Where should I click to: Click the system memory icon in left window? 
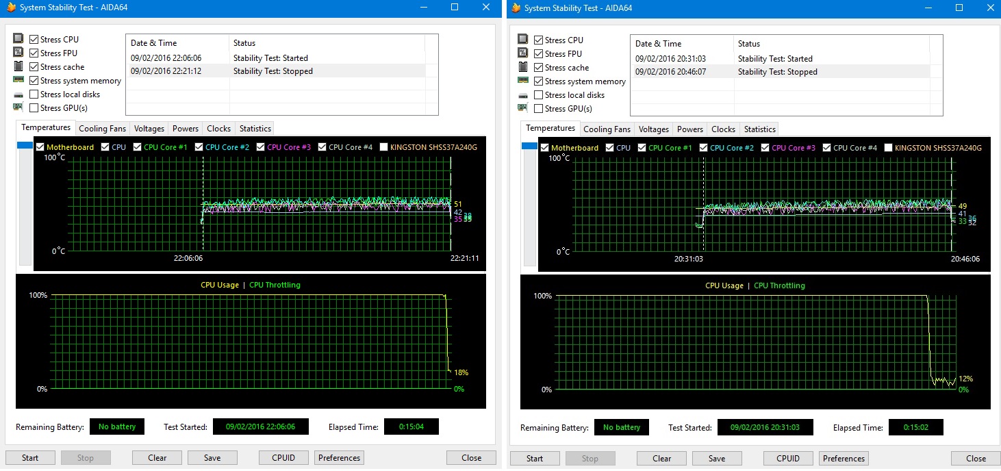(18, 80)
